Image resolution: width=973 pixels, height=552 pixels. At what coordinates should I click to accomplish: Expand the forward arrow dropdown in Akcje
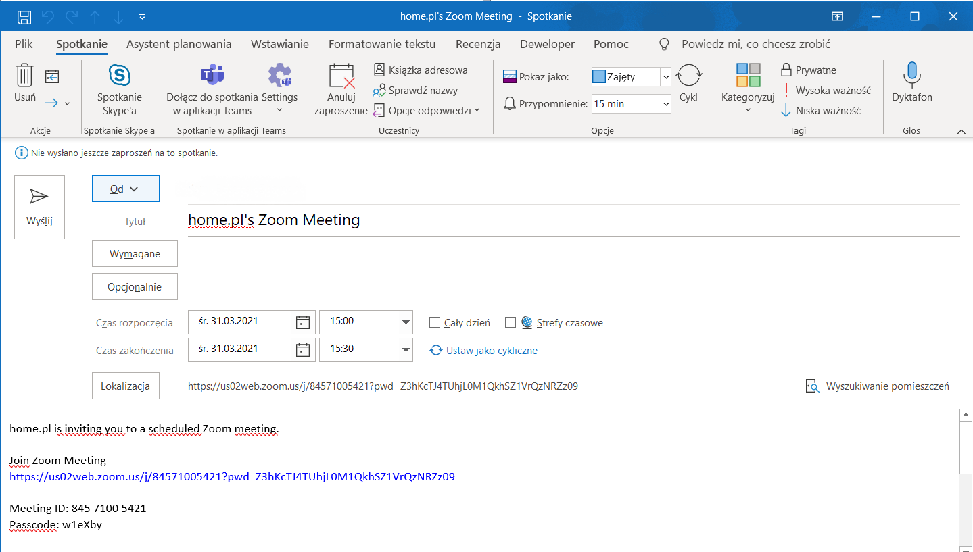pyautogui.click(x=67, y=103)
